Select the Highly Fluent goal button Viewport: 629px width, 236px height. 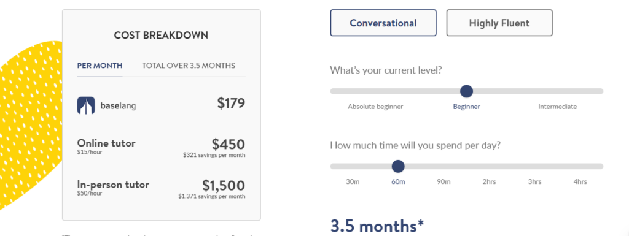[499, 23]
